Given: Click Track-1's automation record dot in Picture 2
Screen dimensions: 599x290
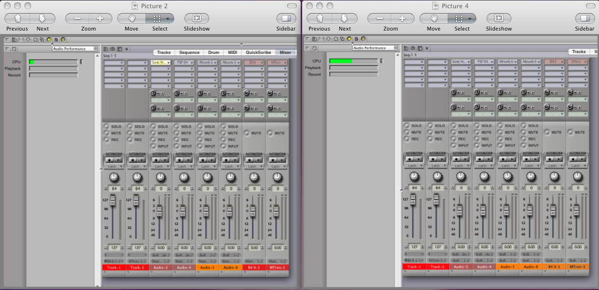Looking at the screenshot, I should point(109,159).
